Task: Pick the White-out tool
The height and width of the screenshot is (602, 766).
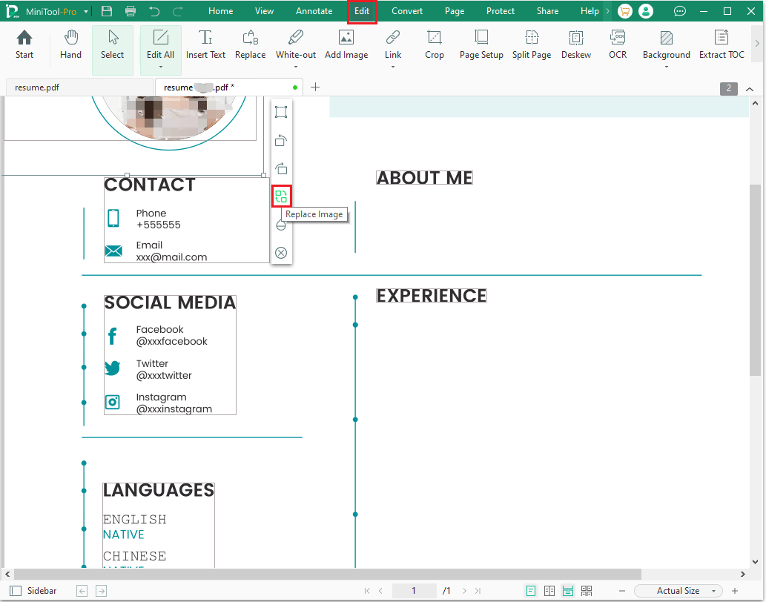Action: click(x=296, y=44)
